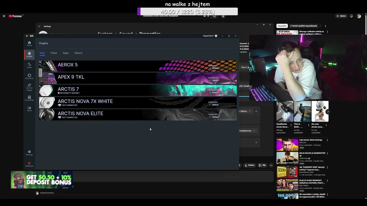Open Arctis Nova Elite configuration dropdown
Screen dimensions: 367x206
tap(221, 117)
